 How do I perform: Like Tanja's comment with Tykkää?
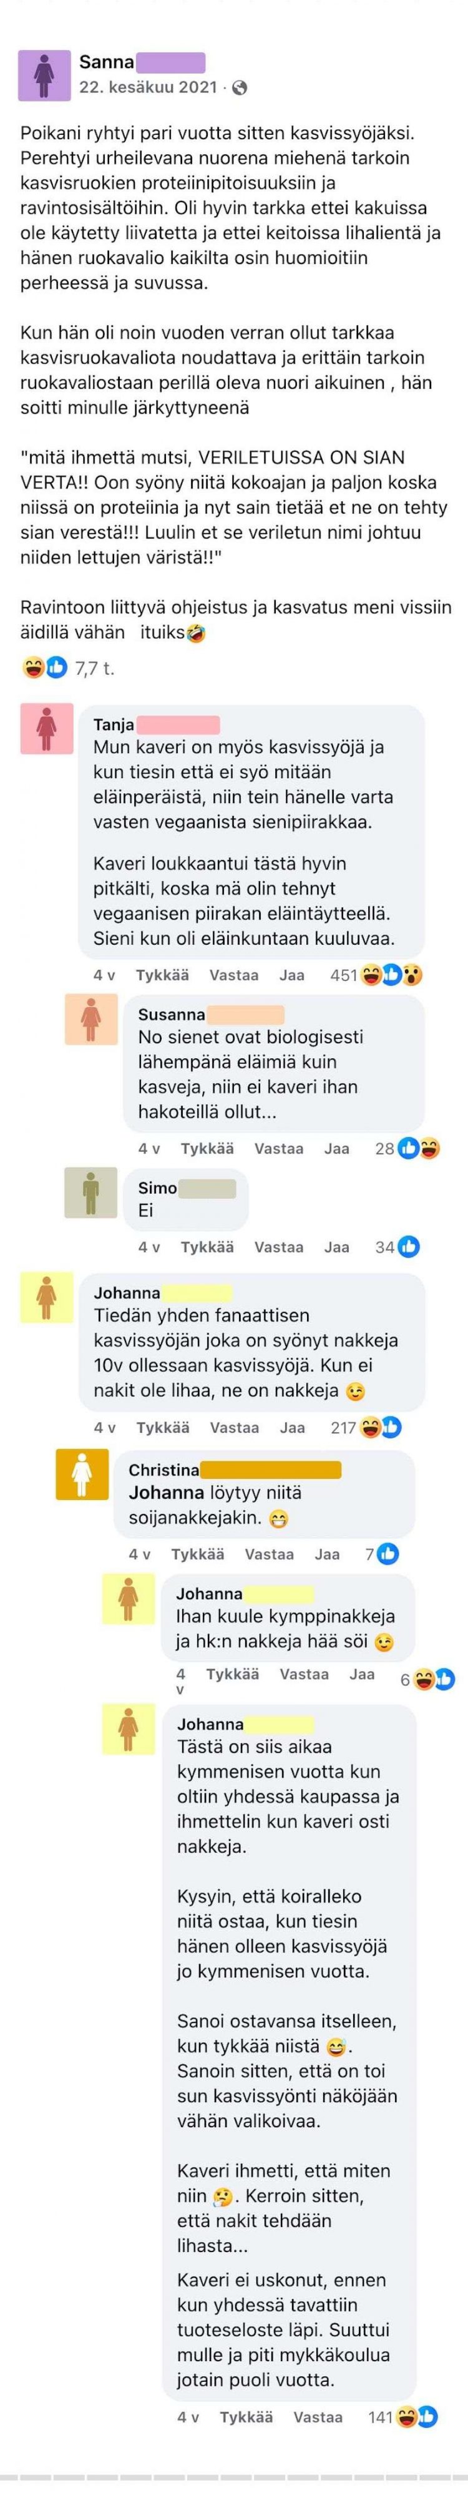coord(162,976)
